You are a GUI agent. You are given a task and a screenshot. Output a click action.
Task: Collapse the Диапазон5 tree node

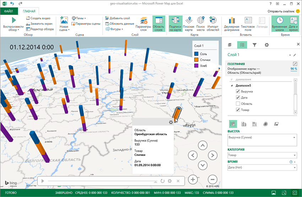[x=232, y=85]
